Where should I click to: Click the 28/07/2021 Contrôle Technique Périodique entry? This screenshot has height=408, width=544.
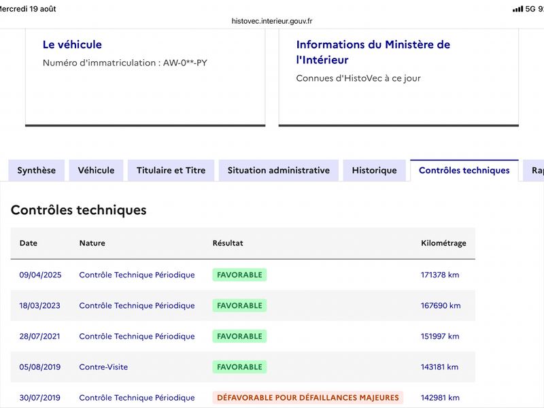pyautogui.click(x=137, y=336)
